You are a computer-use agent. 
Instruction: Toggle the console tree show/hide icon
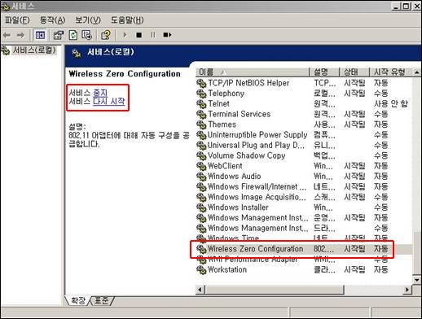pos(40,35)
